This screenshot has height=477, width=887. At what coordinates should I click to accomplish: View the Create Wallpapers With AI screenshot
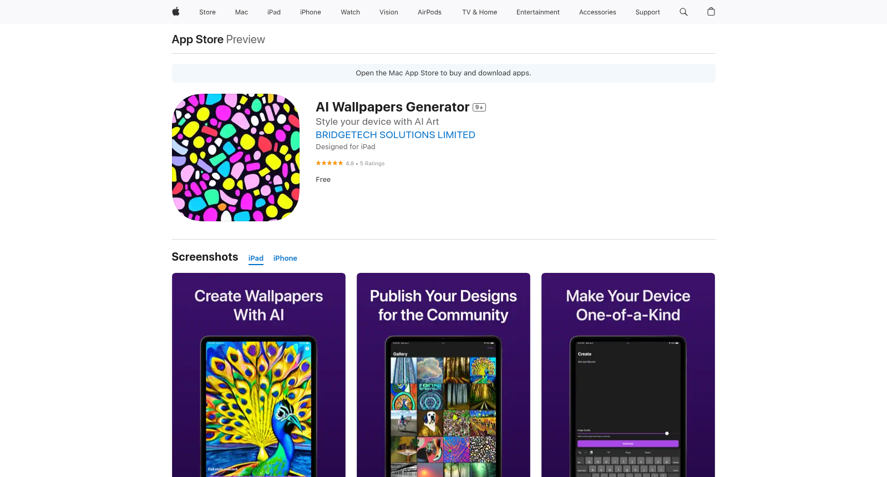pos(259,375)
